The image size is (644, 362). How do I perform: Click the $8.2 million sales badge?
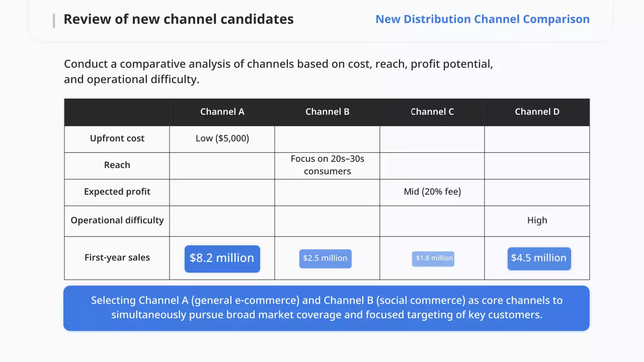(222, 258)
